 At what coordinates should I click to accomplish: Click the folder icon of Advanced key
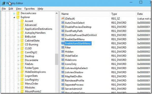click(x=22, y=25)
